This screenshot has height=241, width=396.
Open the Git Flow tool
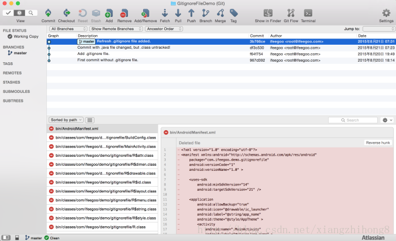click(291, 13)
